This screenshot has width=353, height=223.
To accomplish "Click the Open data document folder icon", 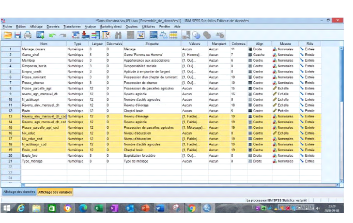I will [x=8, y=35].
